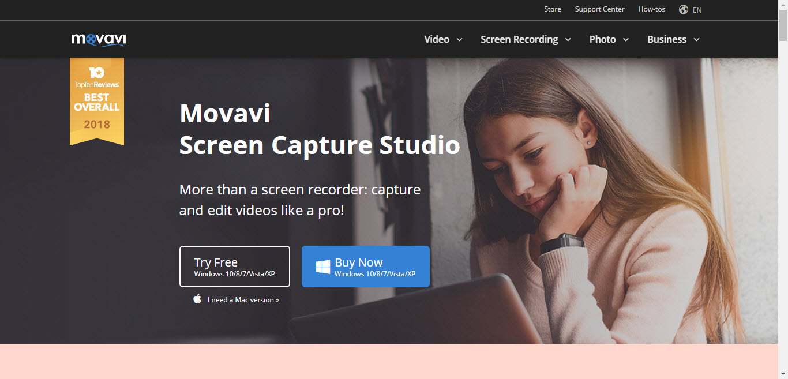Select the How-tos menu item

point(651,9)
